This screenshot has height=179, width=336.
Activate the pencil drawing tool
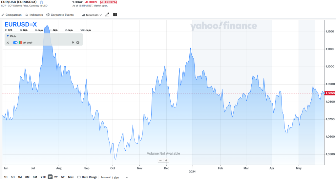pos(107,15)
